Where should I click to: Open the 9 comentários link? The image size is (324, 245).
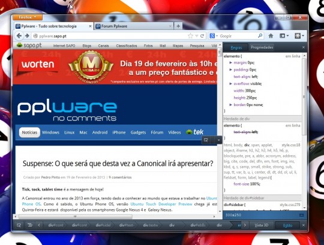click(120, 177)
